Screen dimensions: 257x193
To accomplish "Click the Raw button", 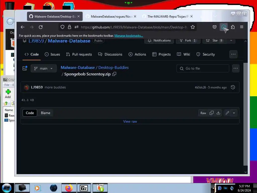I will 203,113.
